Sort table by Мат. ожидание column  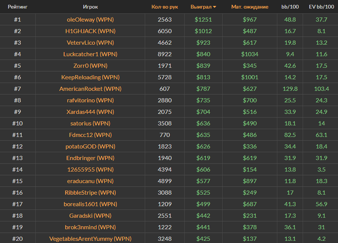coord(250,7)
